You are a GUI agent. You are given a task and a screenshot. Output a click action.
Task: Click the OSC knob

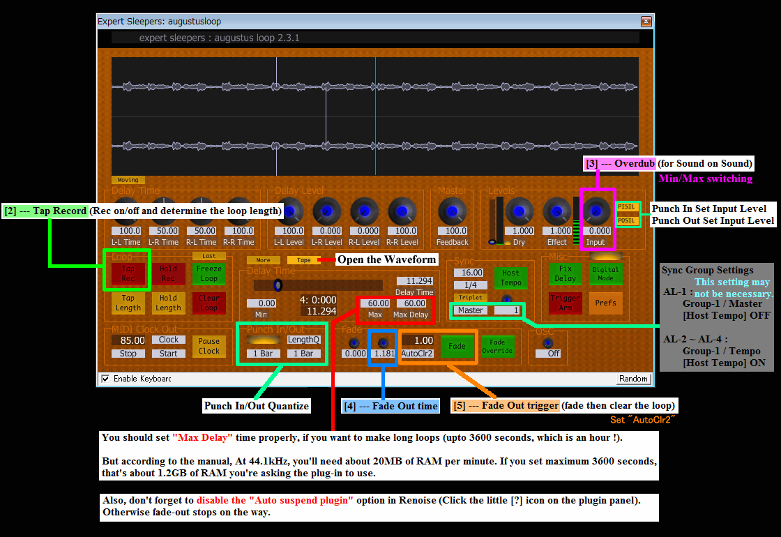pyautogui.click(x=547, y=342)
